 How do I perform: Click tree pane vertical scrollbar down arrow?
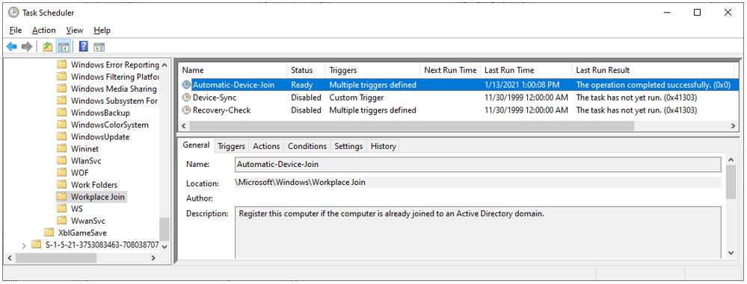165,247
